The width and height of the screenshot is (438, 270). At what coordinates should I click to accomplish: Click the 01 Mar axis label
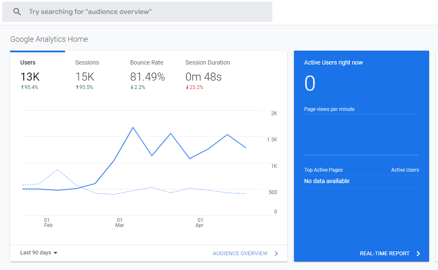(120, 223)
